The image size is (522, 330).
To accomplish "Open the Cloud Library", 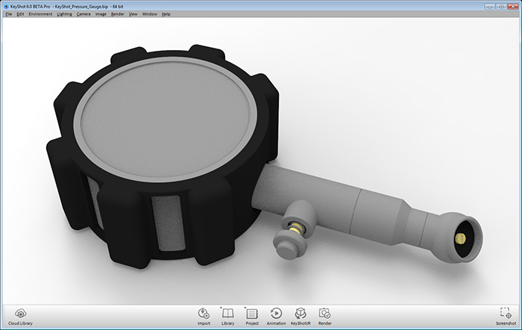I will tap(21, 315).
